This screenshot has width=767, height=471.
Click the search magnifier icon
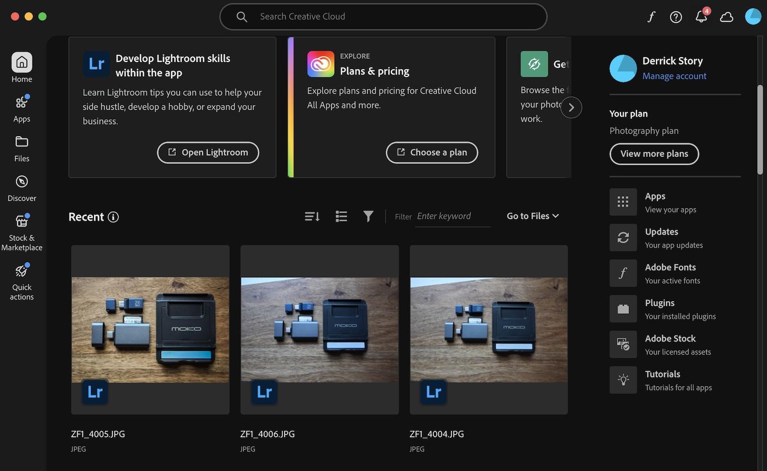(242, 17)
